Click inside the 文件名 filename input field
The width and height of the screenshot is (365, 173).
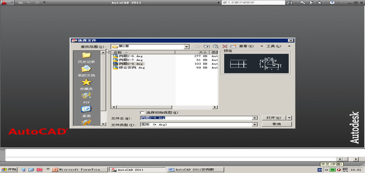point(197,118)
